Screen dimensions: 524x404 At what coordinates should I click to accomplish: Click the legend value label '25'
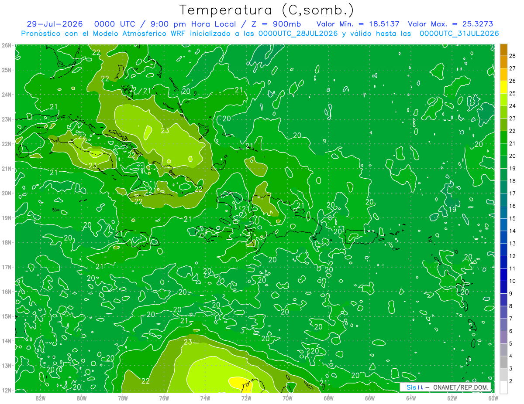513,93
